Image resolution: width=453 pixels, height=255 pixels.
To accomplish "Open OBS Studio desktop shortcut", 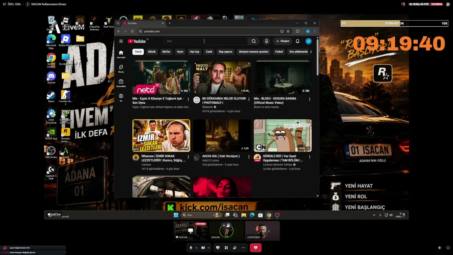I will [x=51, y=152].
